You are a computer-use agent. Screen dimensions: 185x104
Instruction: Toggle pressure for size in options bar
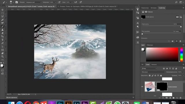81,2
